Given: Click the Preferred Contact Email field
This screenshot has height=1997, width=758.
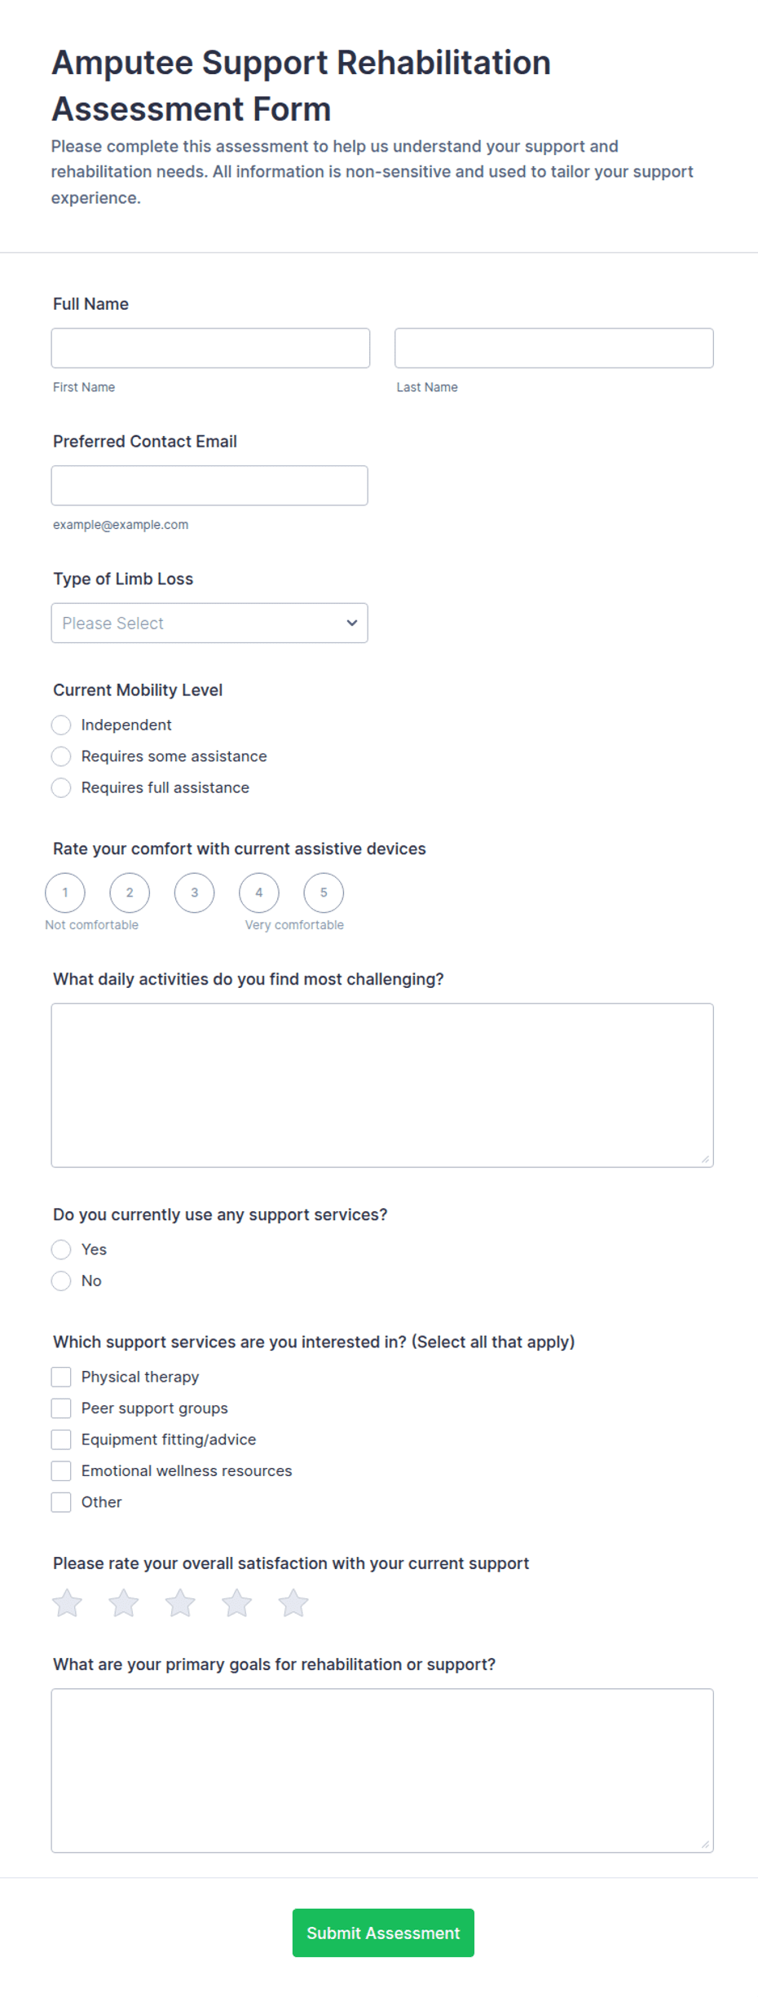Looking at the screenshot, I should [x=209, y=486].
